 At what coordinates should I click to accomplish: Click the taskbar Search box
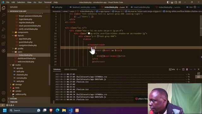tap(24, 111)
